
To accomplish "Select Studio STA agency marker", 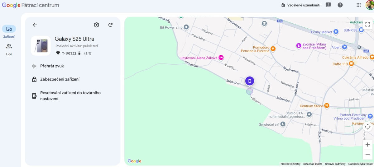I will [x=309, y=114].
